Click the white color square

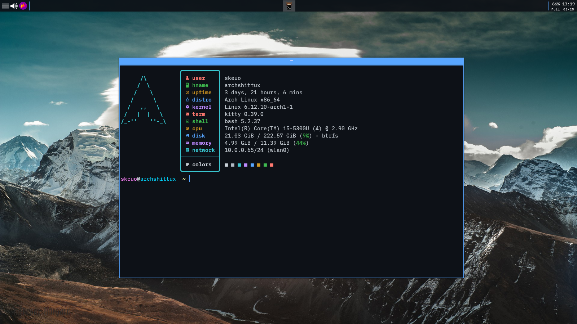coord(226,165)
